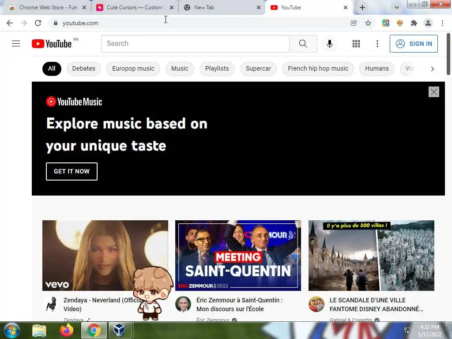Screen dimensions: 452x339
Task: Open the YouTube apps grid icon
Action: (356, 44)
